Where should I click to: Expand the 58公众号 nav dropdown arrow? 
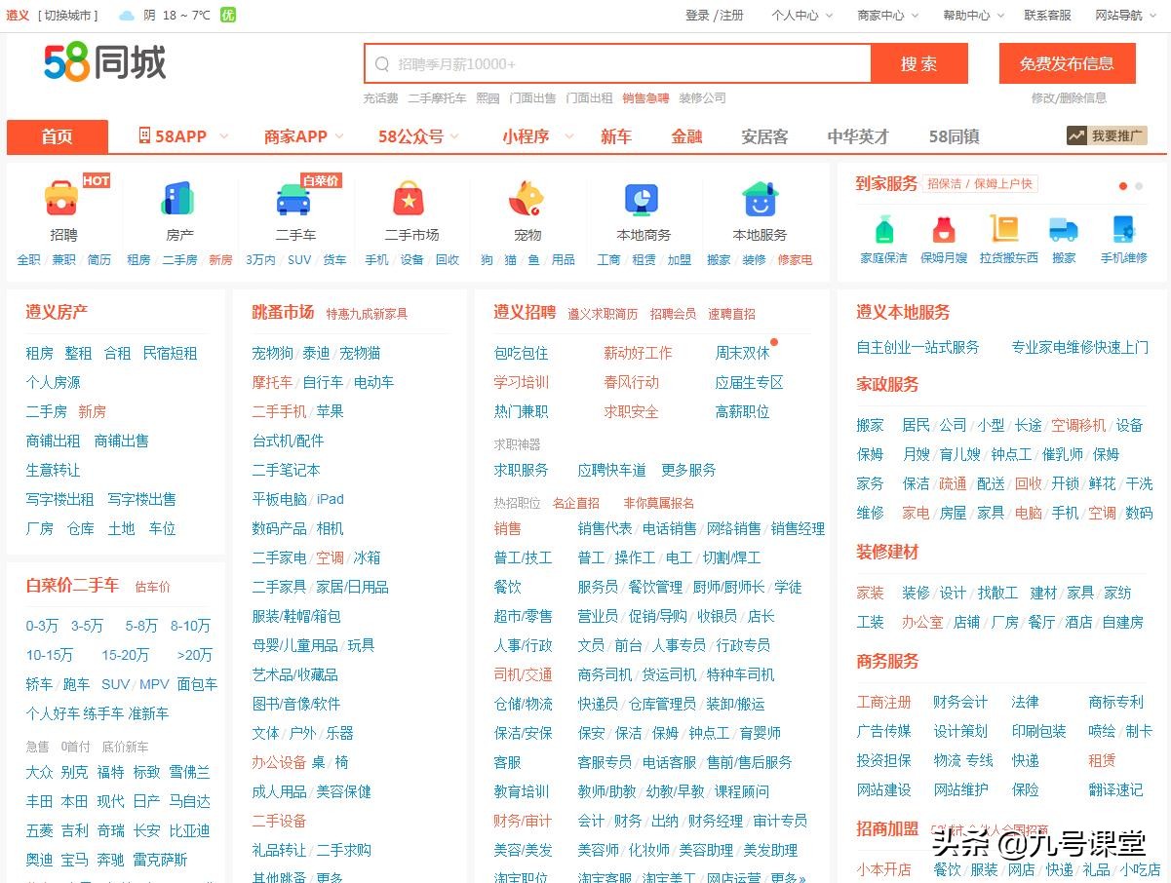454,136
